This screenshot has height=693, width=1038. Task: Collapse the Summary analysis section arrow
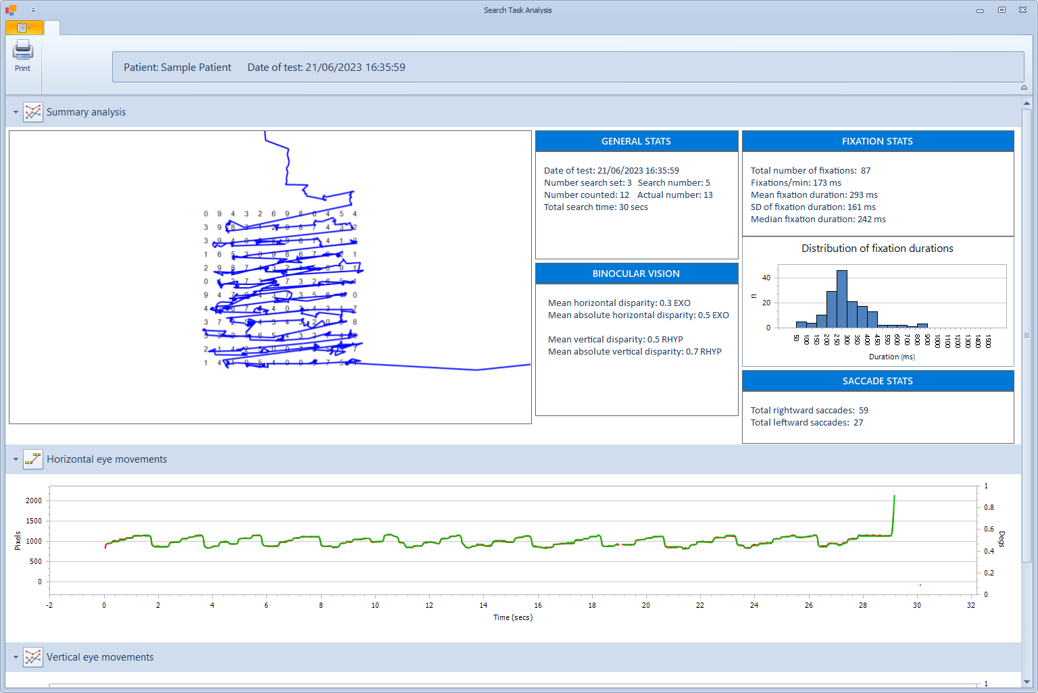click(16, 112)
